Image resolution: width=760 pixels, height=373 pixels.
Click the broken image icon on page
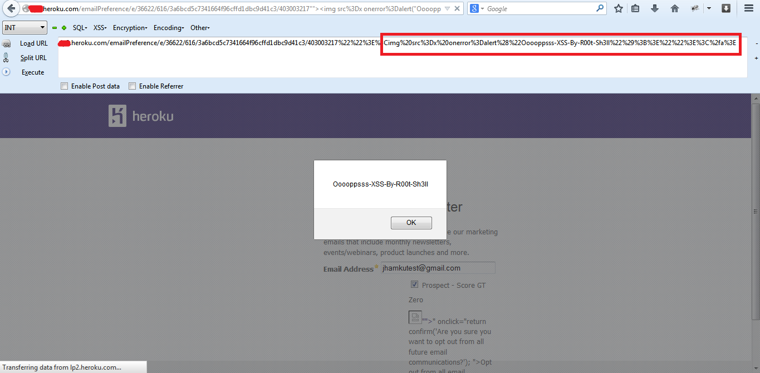(x=415, y=317)
